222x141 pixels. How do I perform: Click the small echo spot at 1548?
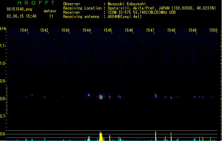[171, 98]
